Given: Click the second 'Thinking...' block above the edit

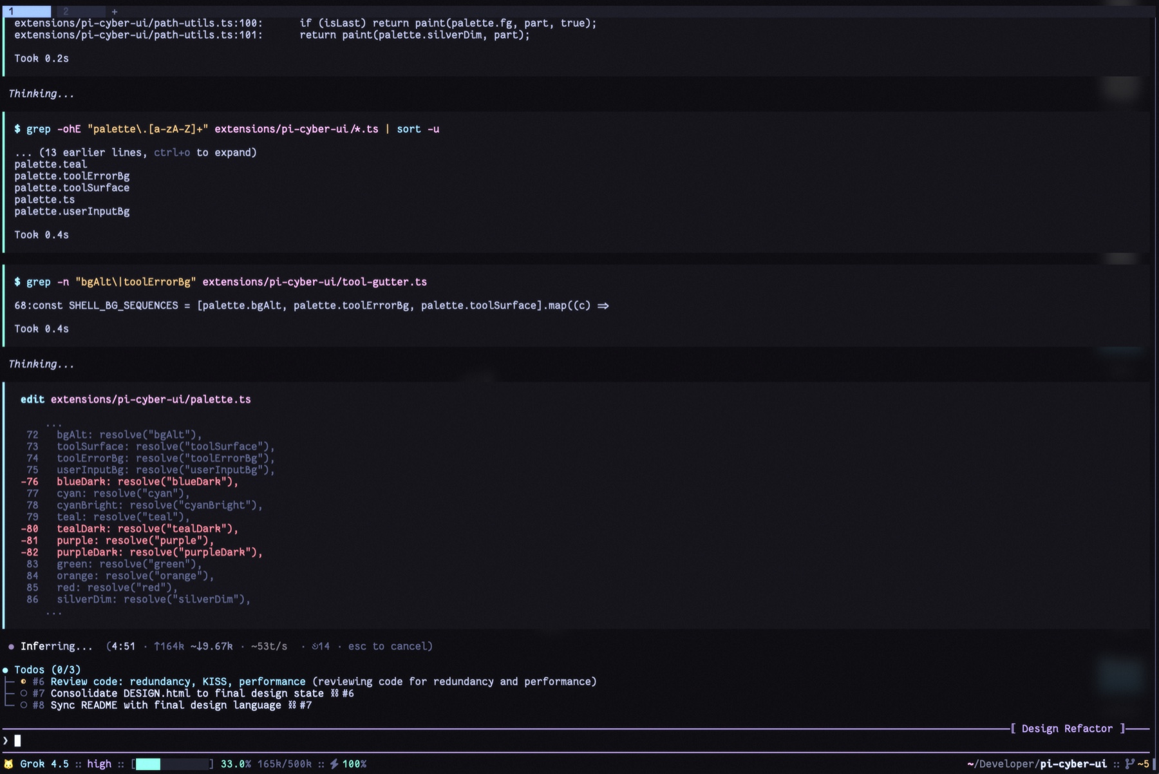Looking at the screenshot, I should [41, 364].
